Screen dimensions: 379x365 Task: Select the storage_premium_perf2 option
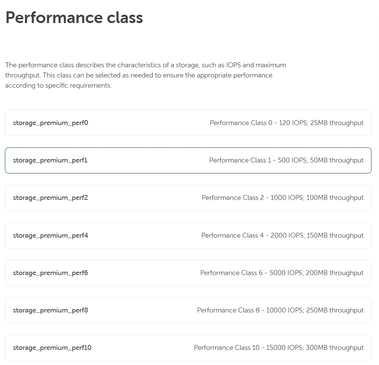[188, 198]
